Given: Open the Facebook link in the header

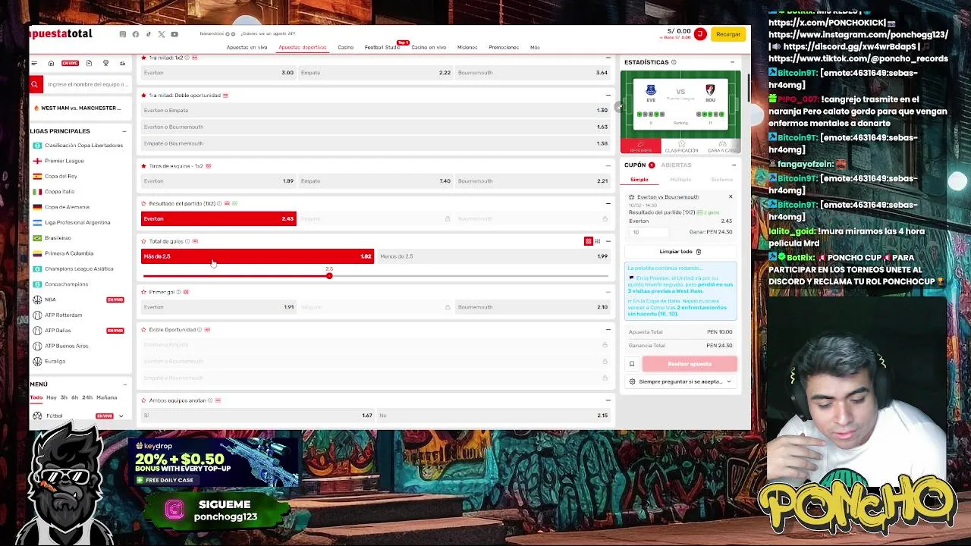Looking at the screenshot, I should (136, 34).
